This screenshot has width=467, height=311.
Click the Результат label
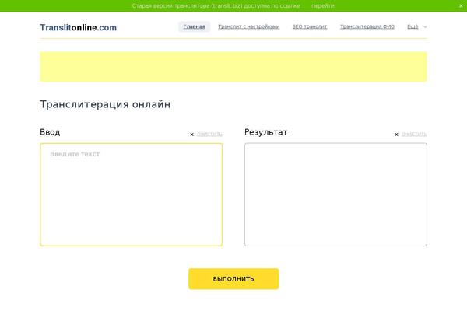point(265,132)
